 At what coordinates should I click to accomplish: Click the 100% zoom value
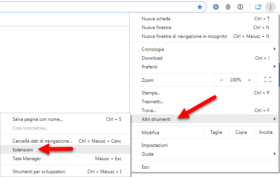pyautogui.click(x=235, y=80)
